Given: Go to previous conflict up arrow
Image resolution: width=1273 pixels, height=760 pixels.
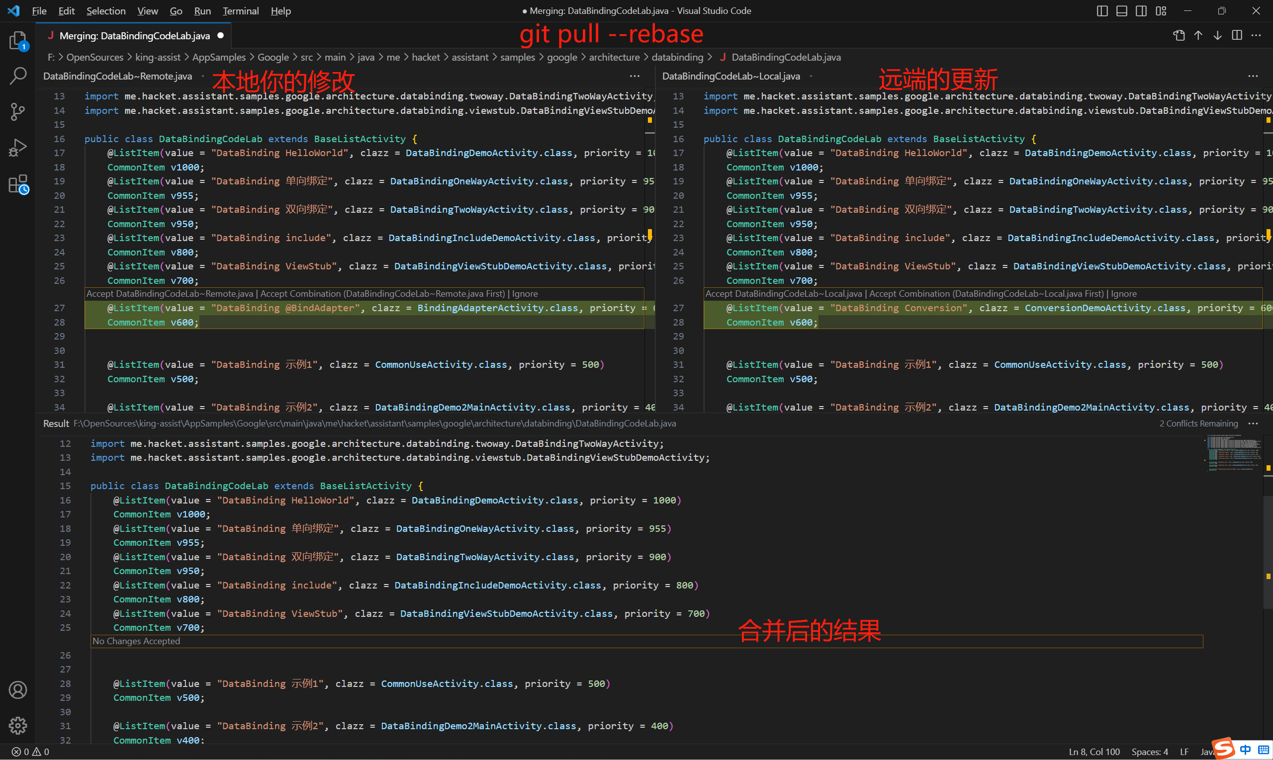Looking at the screenshot, I should coord(1198,35).
